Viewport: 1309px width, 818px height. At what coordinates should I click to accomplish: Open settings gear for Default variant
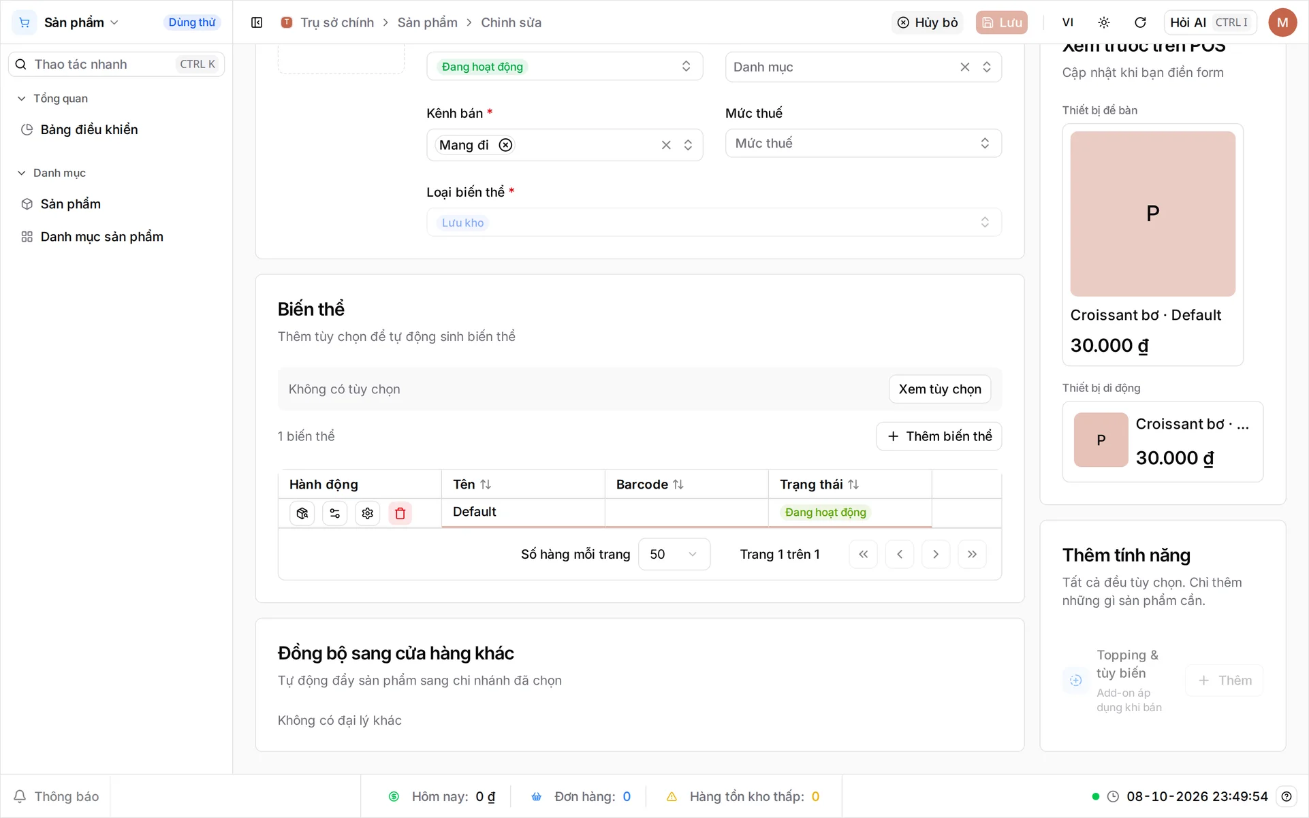(368, 513)
